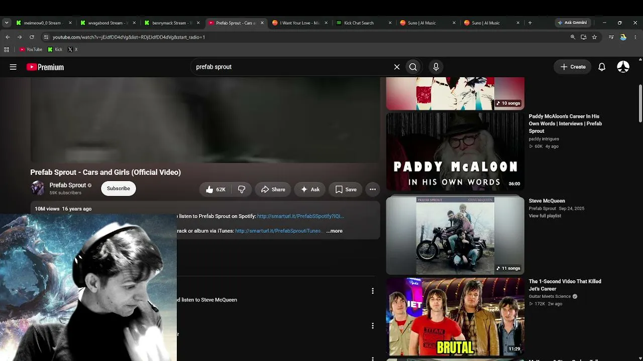Reload the current page
The height and width of the screenshot is (361, 643).
click(x=32, y=37)
